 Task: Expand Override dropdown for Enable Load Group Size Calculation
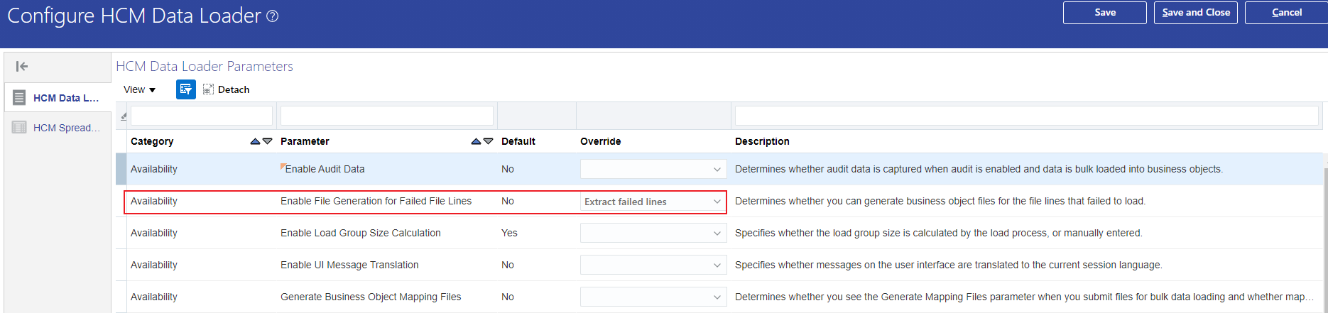coord(717,234)
